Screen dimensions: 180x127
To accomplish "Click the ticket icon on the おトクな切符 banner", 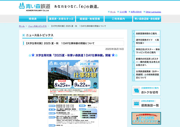I will (137, 90).
